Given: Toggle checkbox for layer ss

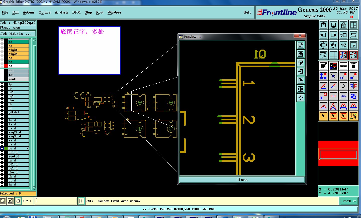Looking at the screenshot, I should (x=2, y=58).
